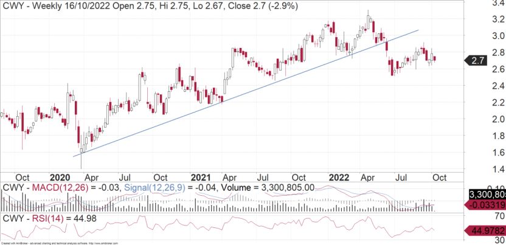506x245 pixels.
Task: Click the 70 RSI axis level
Action: (499, 216)
